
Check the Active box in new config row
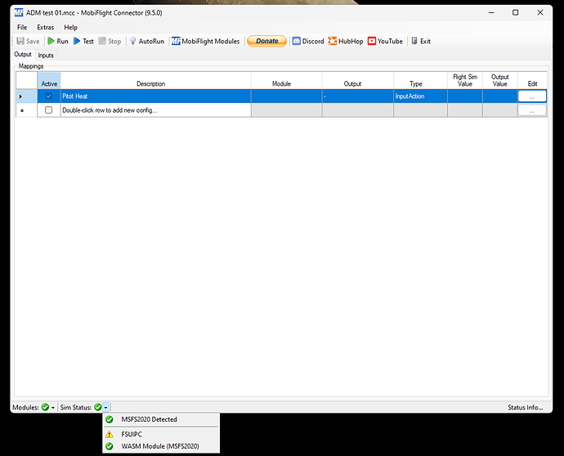(48, 110)
